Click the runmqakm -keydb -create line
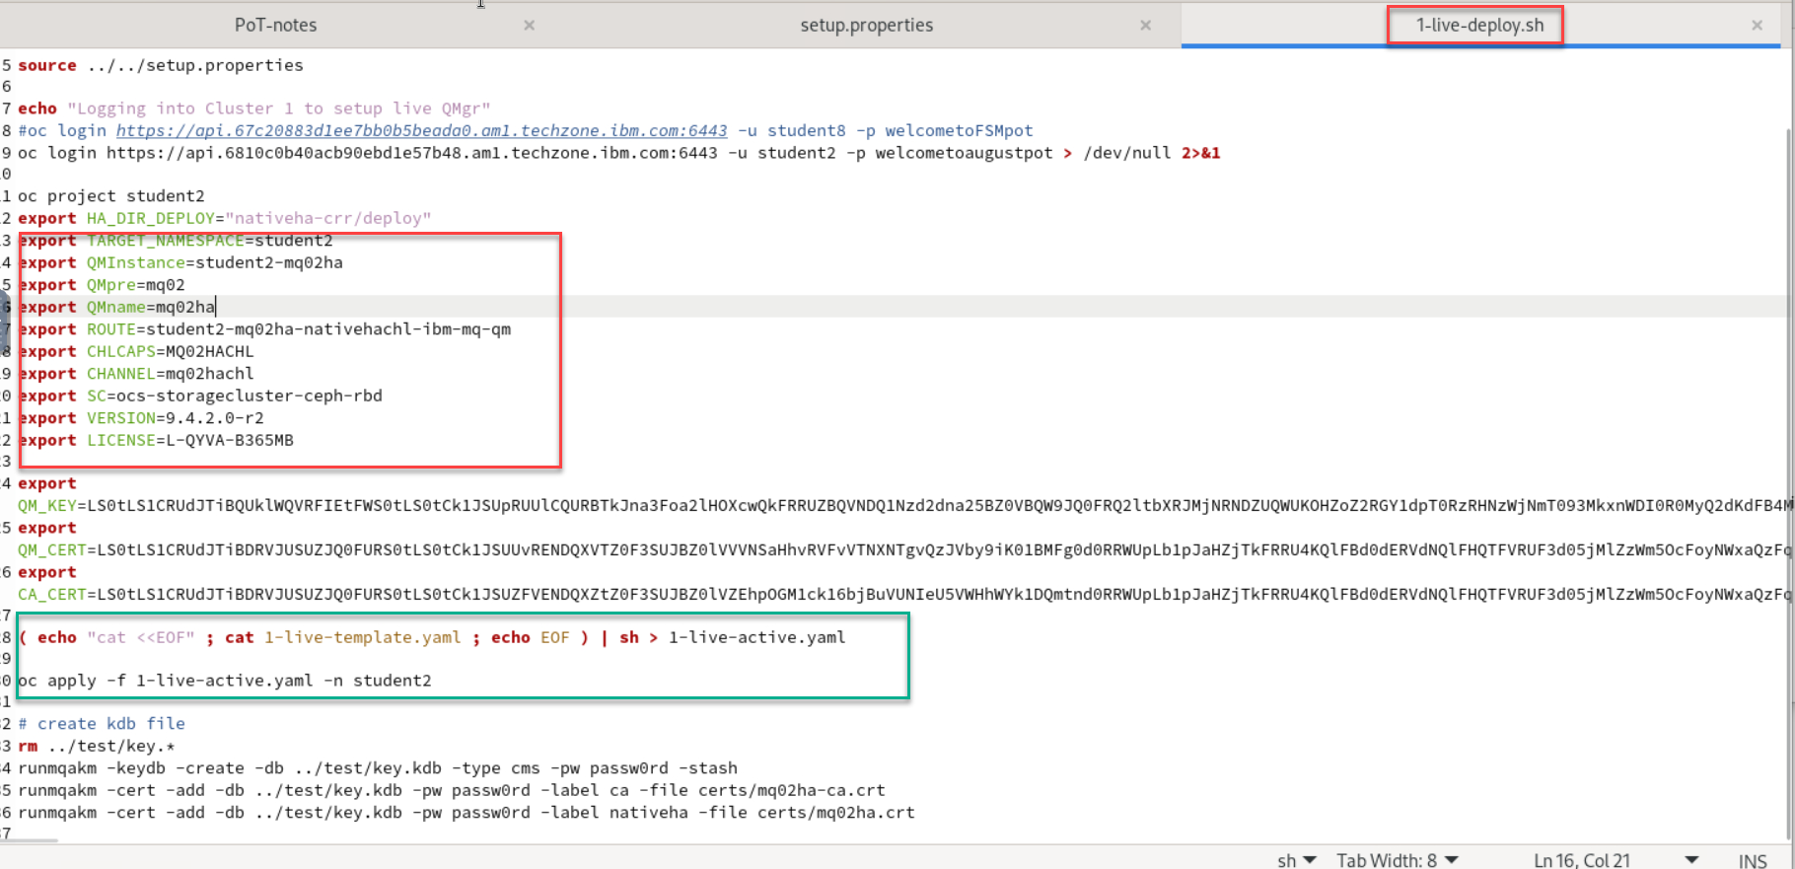 [x=377, y=768]
